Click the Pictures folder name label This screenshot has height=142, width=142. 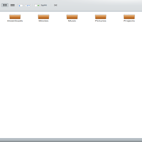100,21
